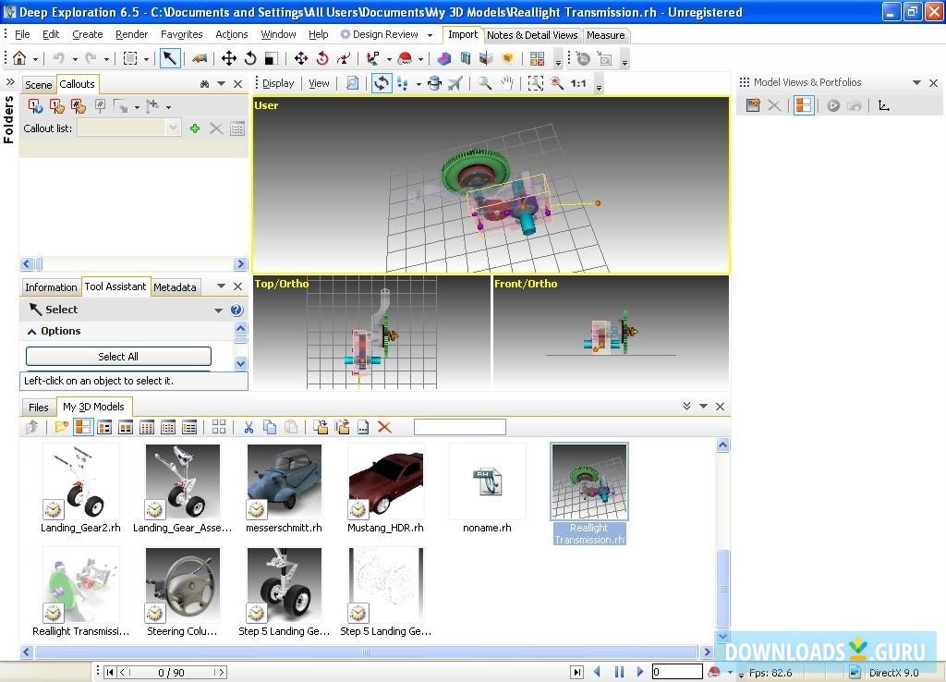Choose the Pan hand tool
Viewport: 946px width, 682px height.
coord(506,83)
